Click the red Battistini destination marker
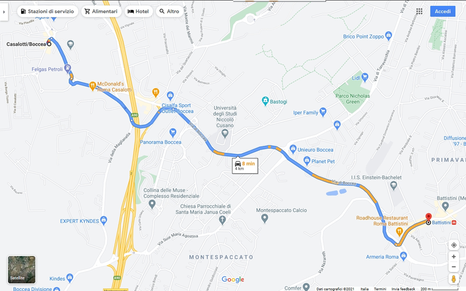466x291 pixels. click(x=428, y=217)
